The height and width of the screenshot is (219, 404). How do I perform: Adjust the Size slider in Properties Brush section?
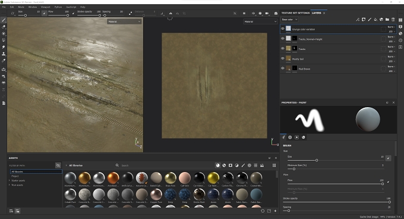click(x=336, y=160)
